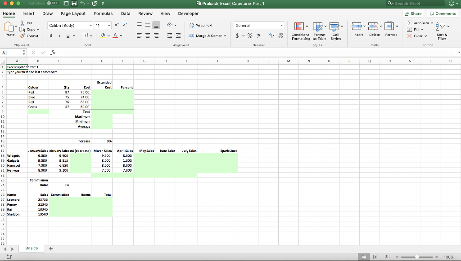The image size is (461, 261).
Task: Align text right
Action: [x=156, y=35]
